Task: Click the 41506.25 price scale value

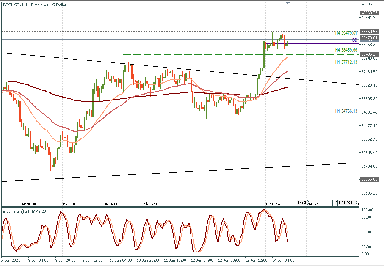Action: tap(369, 4)
